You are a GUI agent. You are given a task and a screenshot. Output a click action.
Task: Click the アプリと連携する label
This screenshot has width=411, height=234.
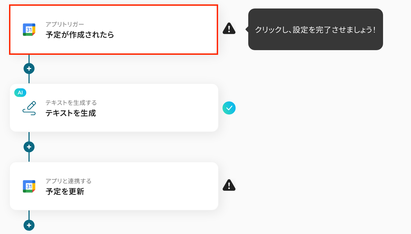[x=68, y=181]
